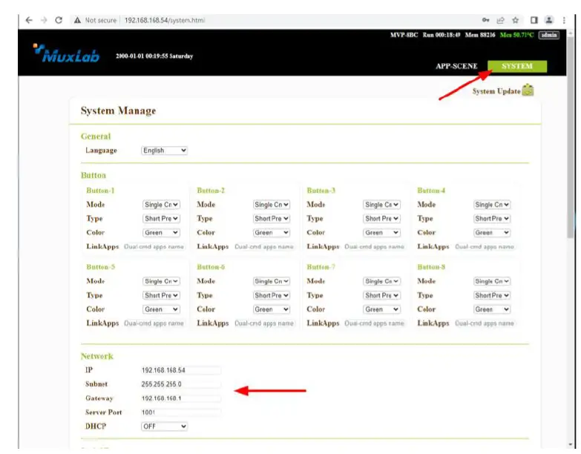The image size is (581, 454).
Task: Open the Button-4 Type dropdown
Action: (492, 219)
